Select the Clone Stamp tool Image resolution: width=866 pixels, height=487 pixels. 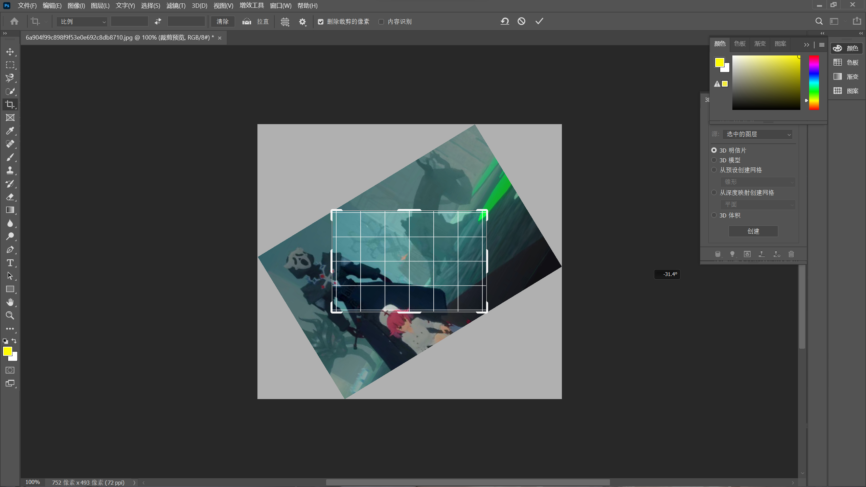tap(10, 170)
